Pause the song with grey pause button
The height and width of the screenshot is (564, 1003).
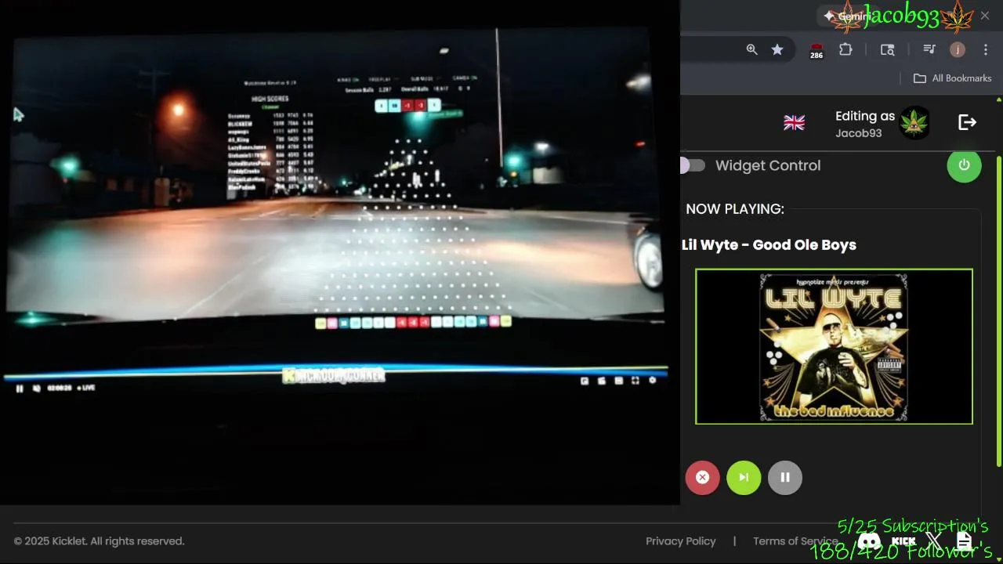pyautogui.click(x=785, y=477)
